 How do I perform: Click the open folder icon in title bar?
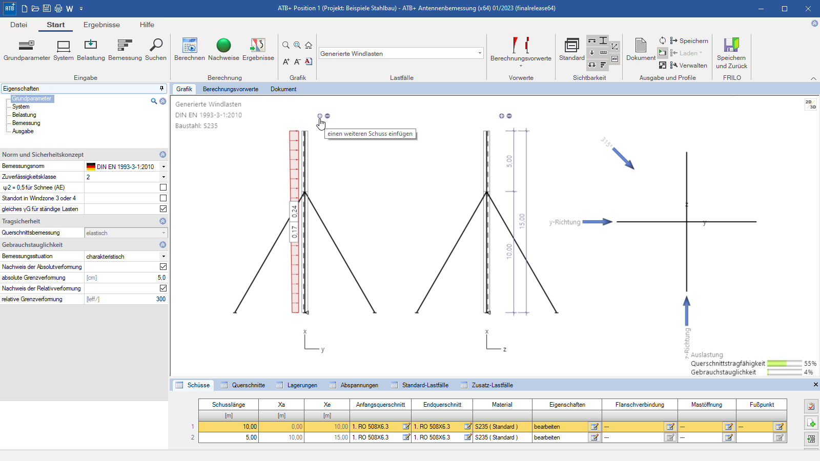click(x=35, y=9)
